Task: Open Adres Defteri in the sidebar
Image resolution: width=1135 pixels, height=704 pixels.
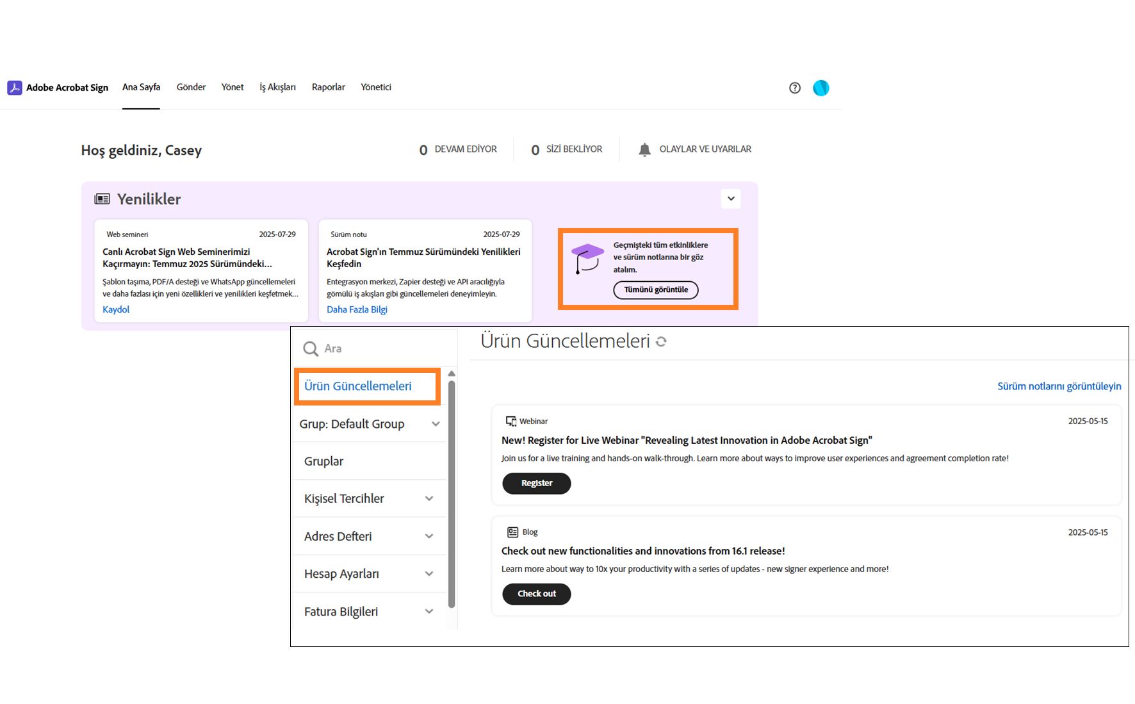Action: point(338,536)
